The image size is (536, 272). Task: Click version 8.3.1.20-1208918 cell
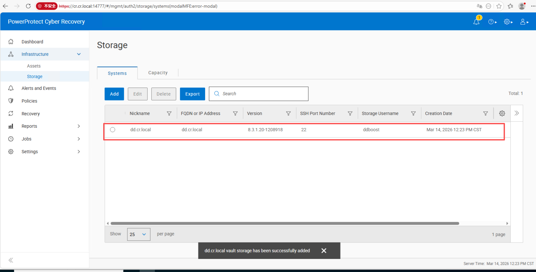pos(265,130)
